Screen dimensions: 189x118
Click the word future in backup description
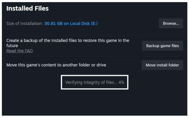pos(12,46)
